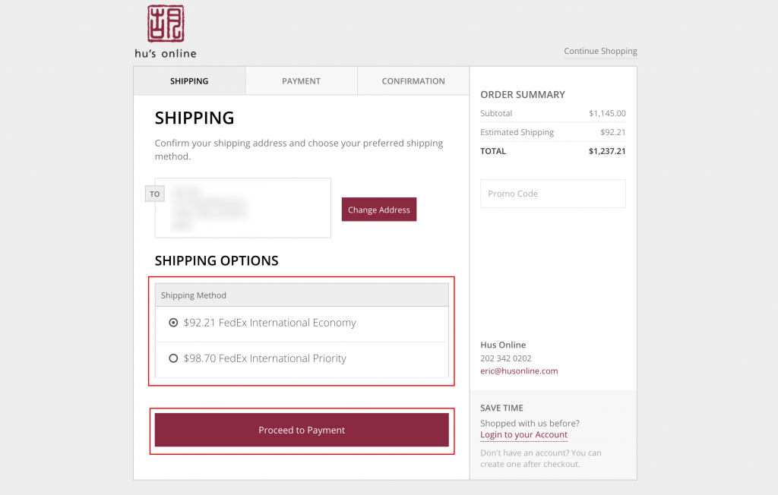Click the blurred shipping address box
This screenshot has width=778, height=495.
tap(242, 208)
